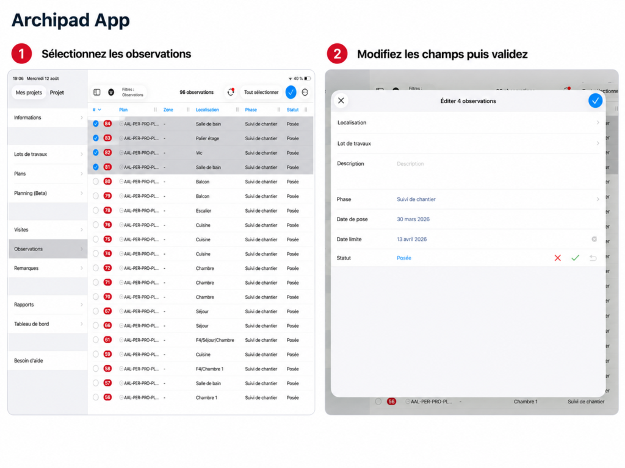The width and height of the screenshot is (625, 468).
Task: Click the undo arrow in Statut row
Action: [593, 258]
